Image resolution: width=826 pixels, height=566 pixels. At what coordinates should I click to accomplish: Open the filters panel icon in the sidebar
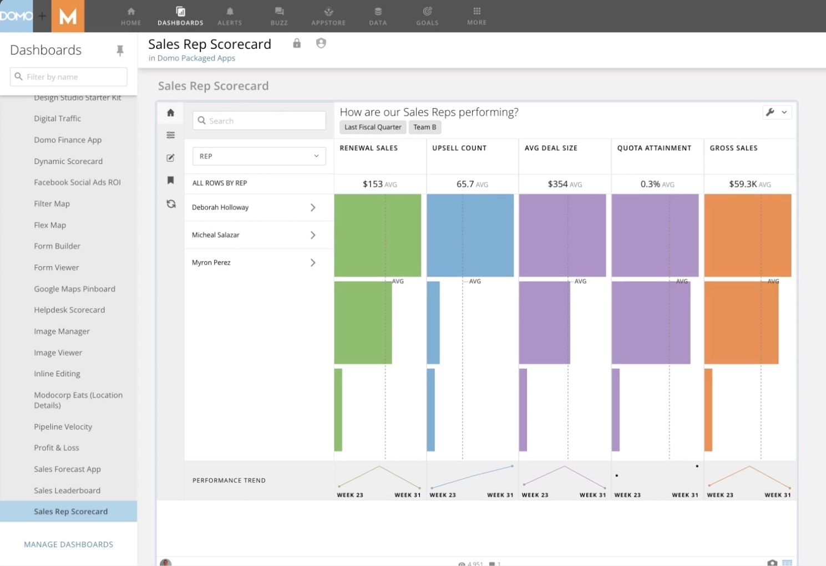[170, 135]
